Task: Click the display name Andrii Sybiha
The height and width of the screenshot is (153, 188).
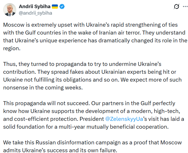Action: 34,7
